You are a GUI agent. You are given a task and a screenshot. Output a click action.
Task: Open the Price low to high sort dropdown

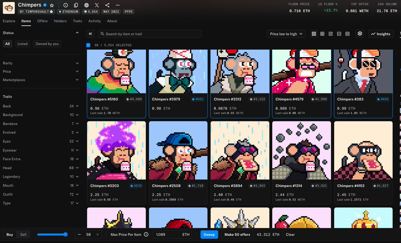[286, 34]
